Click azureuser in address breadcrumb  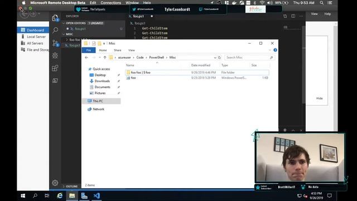coord(124,58)
